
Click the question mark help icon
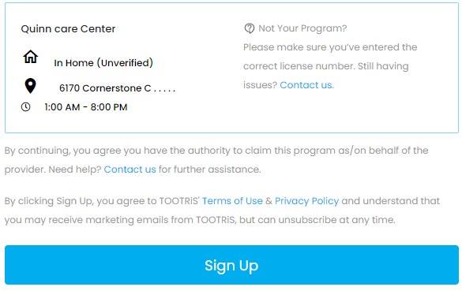(250, 28)
